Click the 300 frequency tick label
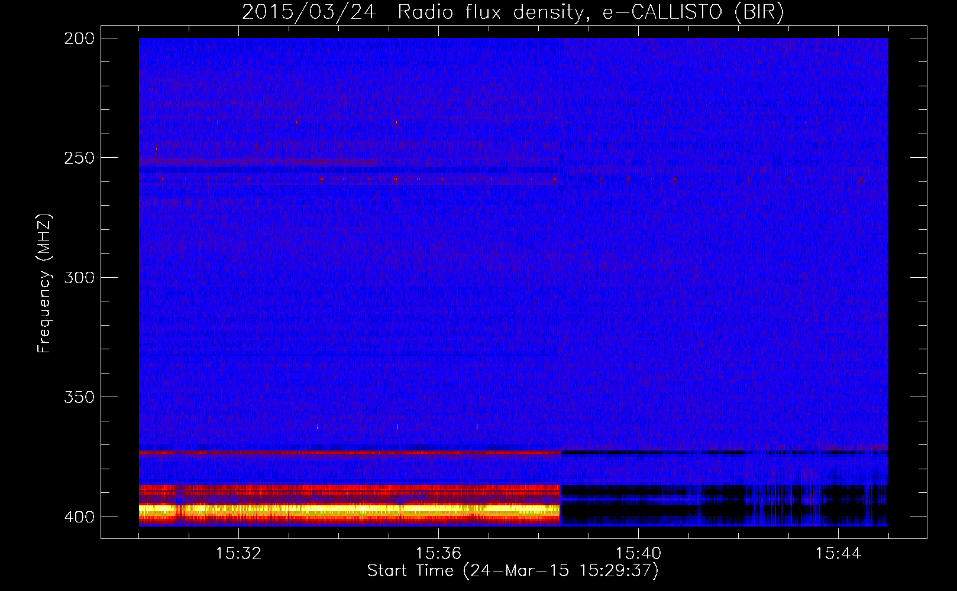Image resolution: width=957 pixels, height=591 pixels. click(79, 277)
